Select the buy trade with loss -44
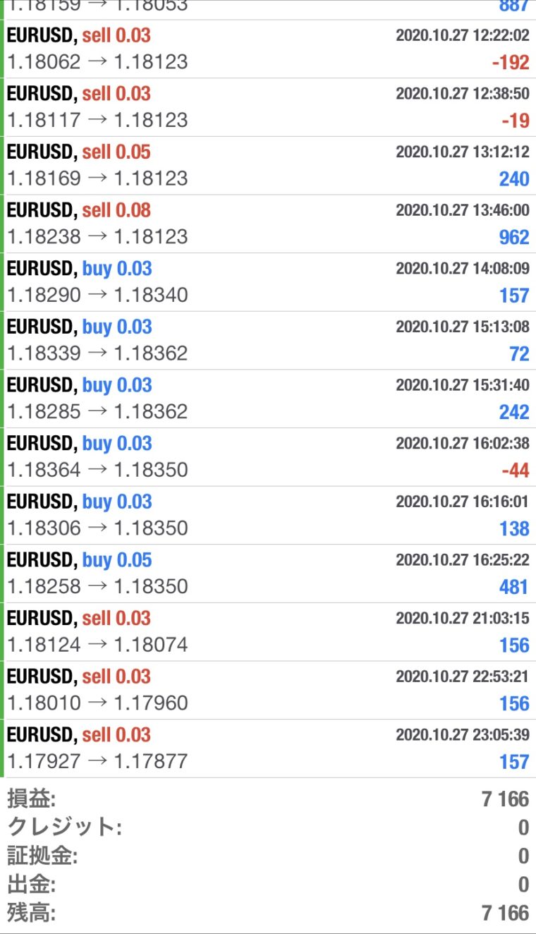The height and width of the screenshot is (934, 536). click(268, 457)
